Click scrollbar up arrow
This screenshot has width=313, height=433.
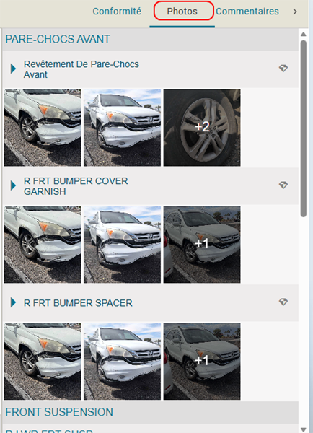[304, 34]
